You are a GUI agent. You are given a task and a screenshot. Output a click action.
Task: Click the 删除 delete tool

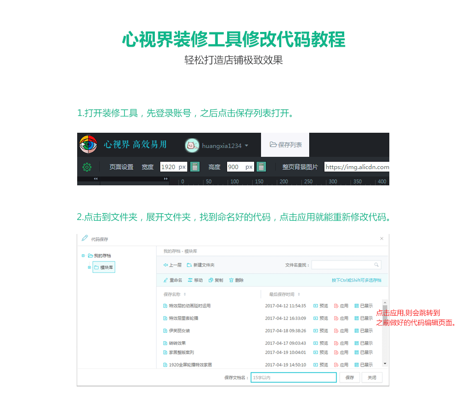[x=236, y=280]
